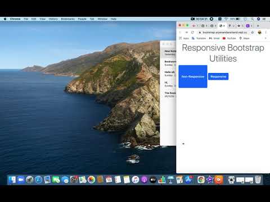Open the People menu
This screenshot has height=202, width=270.
click(x=82, y=19)
